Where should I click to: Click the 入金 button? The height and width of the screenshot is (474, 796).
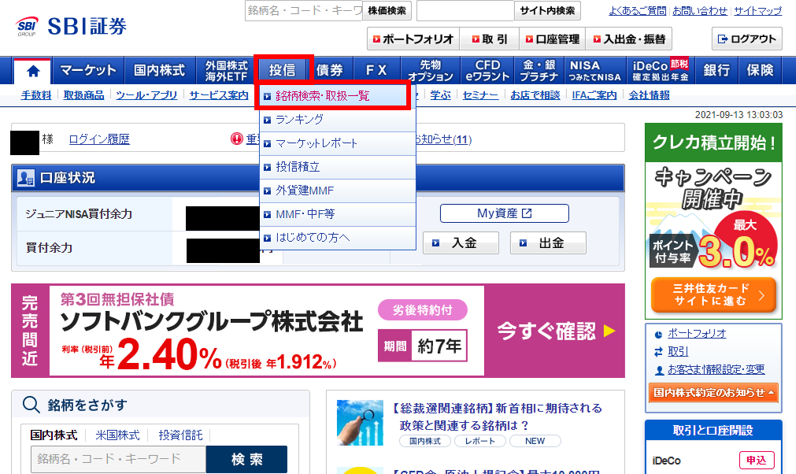[x=461, y=243]
